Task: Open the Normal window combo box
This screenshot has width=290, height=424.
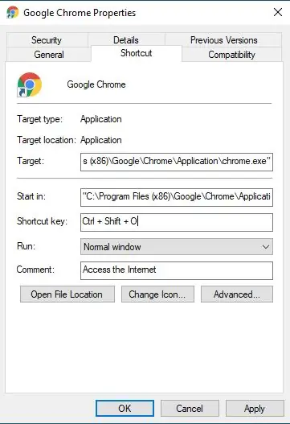Action: point(177,247)
